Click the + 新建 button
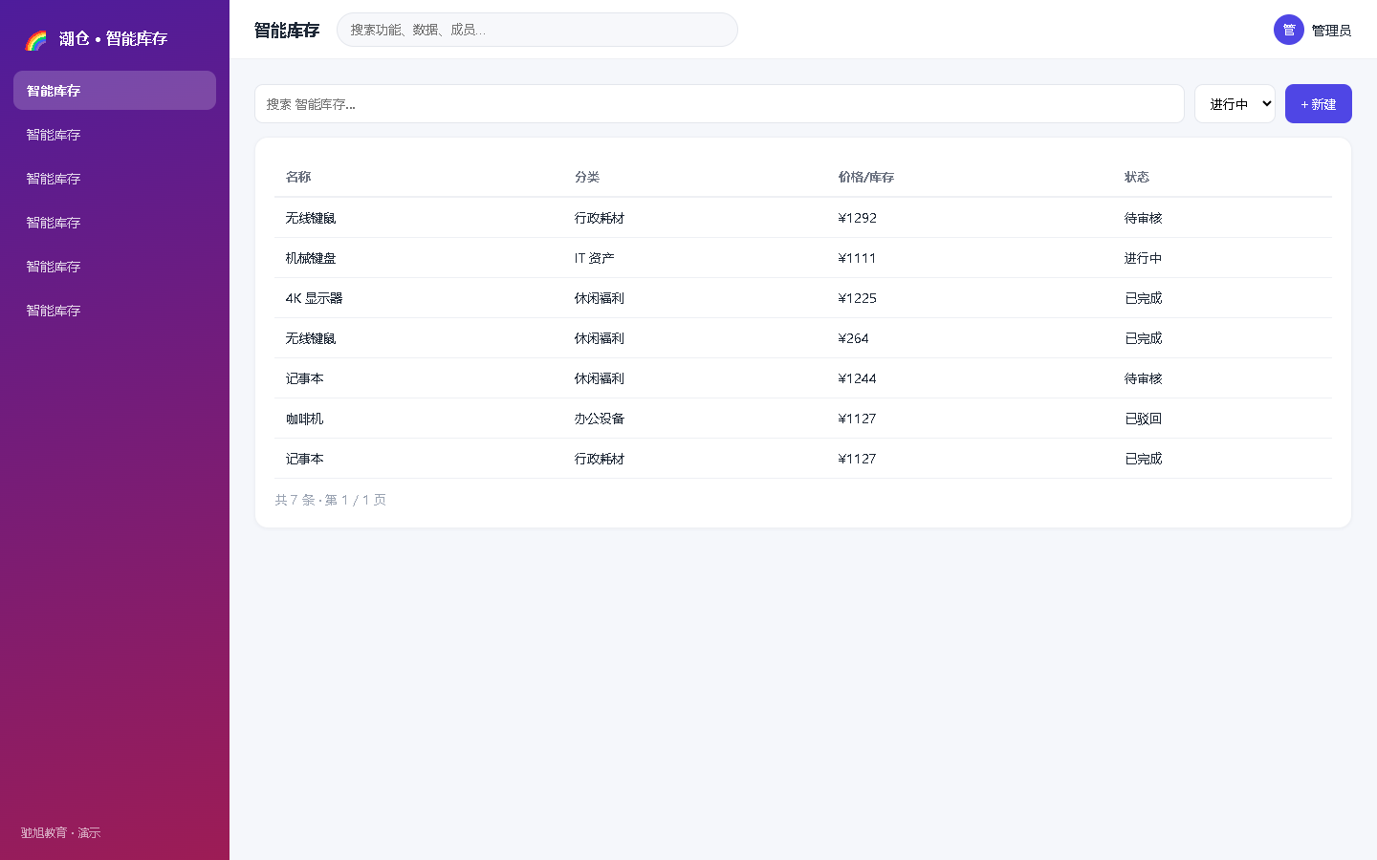Image resolution: width=1377 pixels, height=860 pixels. point(1318,104)
